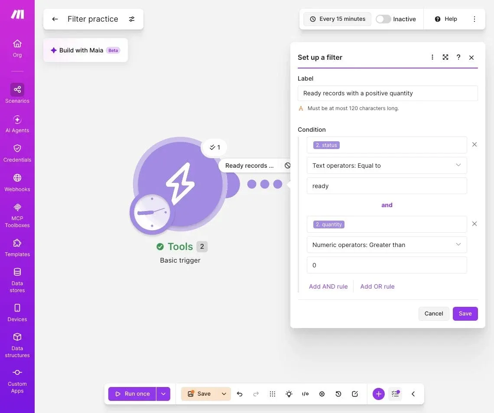Open scenario inputs and outputs (I/O)

(x=305, y=394)
